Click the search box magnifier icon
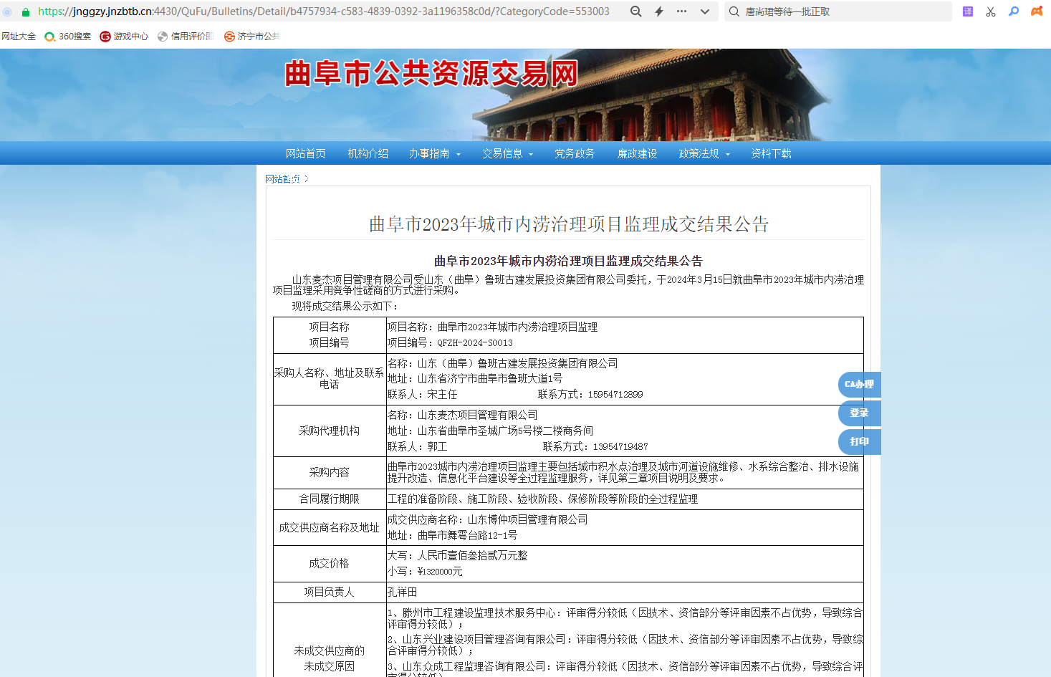1051x677 pixels. [x=734, y=11]
